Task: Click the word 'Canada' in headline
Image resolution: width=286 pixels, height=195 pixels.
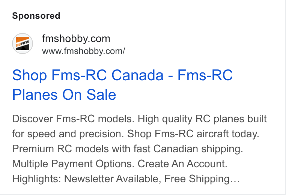Action: click(x=137, y=75)
